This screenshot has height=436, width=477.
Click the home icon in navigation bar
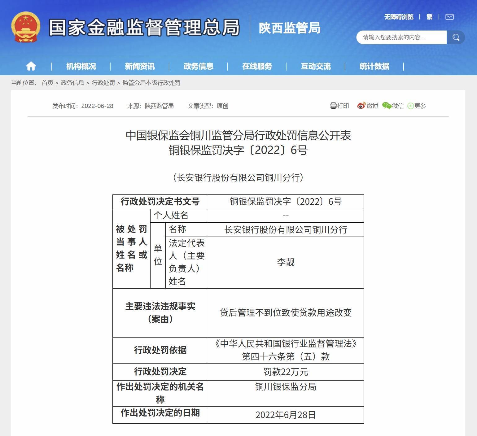coord(31,66)
